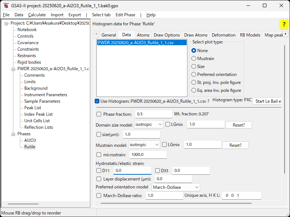The width and height of the screenshot is (290, 217).
Task: Uncheck the Use Histogram checkbox
Action: [x=97, y=101]
